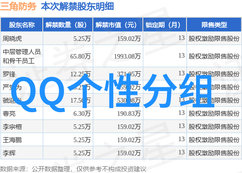
Task: Click the 股东名称 column header
Action: [x=22, y=25]
